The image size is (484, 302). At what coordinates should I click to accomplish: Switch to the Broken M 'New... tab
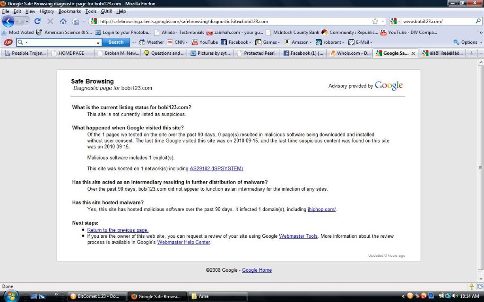click(x=118, y=53)
